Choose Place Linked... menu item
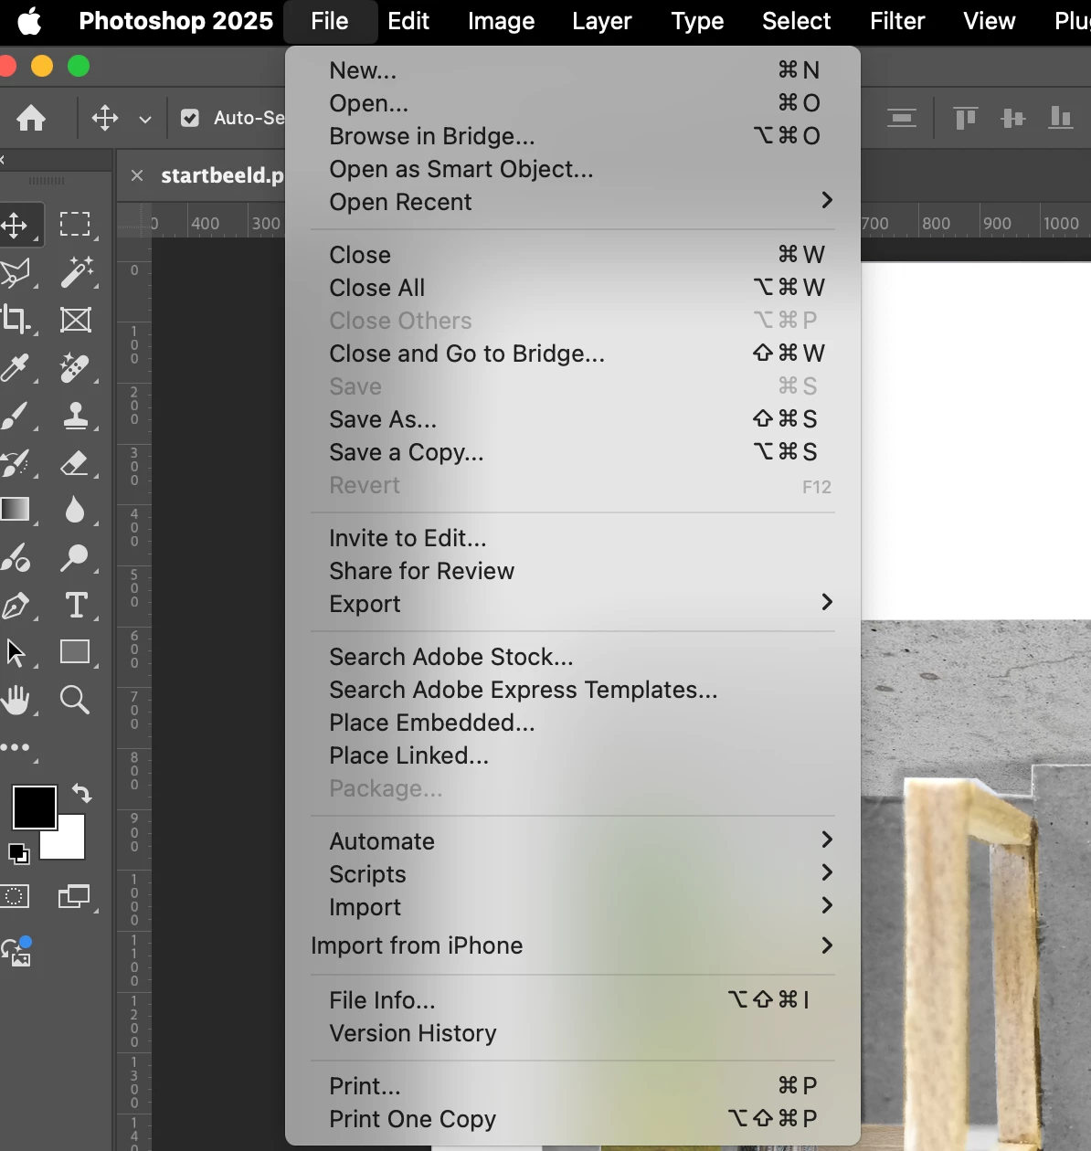The height and width of the screenshot is (1151, 1091). (573, 755)
